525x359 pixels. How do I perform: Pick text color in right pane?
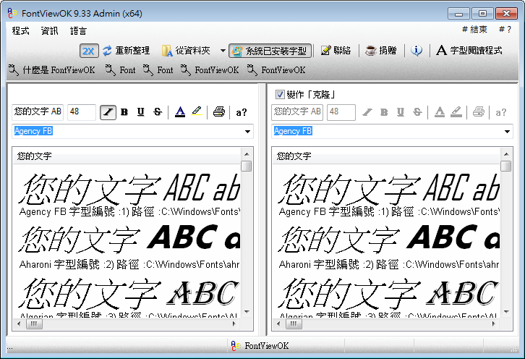click(440, 112)
